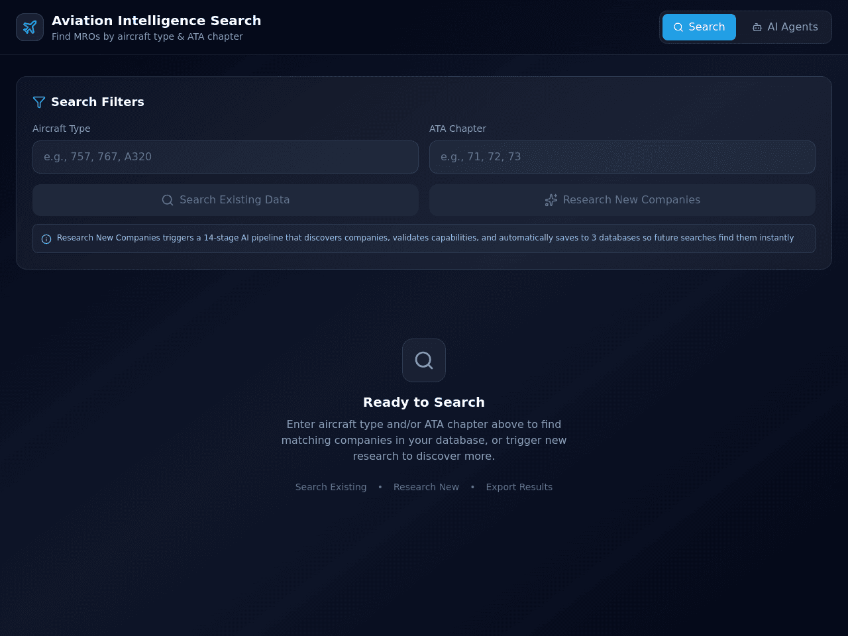Focus the Aircraft Type input field

coord(225,157)
